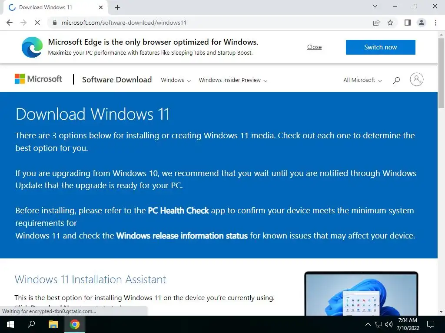Screen dimensions: 445x333
Task: Select the Download Windows 11 tab
Action: [x=55, y=8]
